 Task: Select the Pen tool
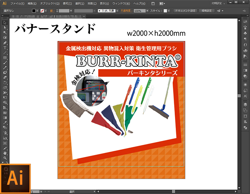5,43
